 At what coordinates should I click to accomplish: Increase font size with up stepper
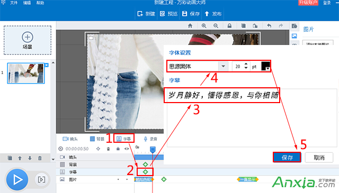point(246,65)
